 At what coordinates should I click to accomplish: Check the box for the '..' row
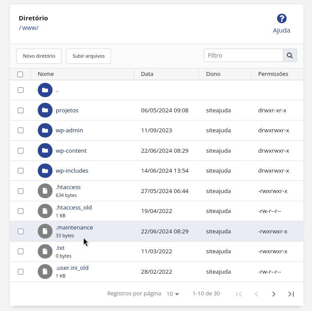(x=20, y=90)
